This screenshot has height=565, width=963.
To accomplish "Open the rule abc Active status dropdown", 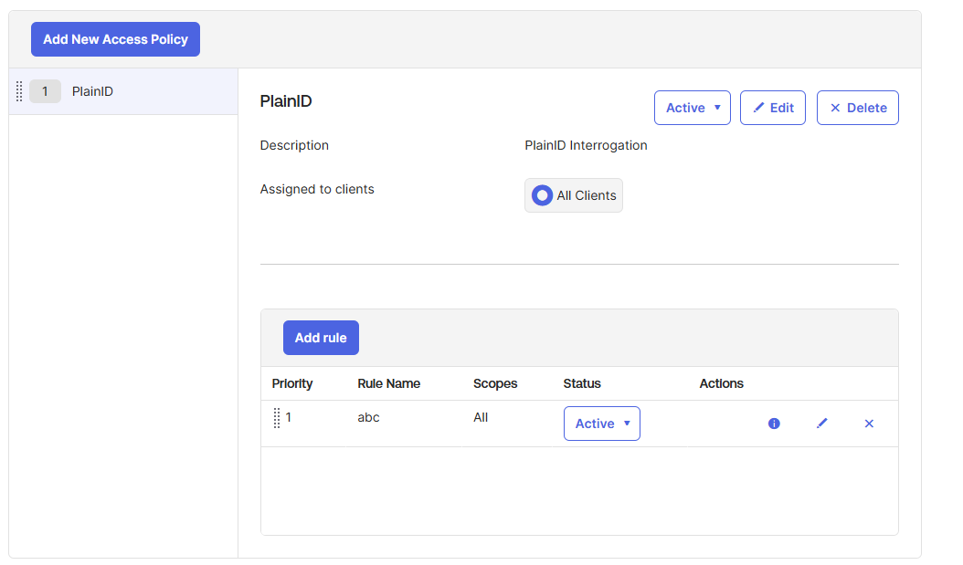I will [602, 424].
